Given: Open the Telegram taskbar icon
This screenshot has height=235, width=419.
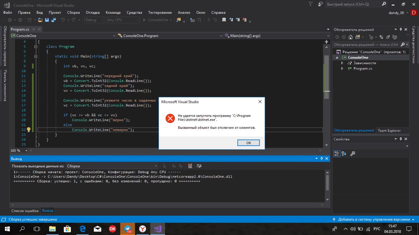Looking at the screenshot, I should click(x=128, y=229).
